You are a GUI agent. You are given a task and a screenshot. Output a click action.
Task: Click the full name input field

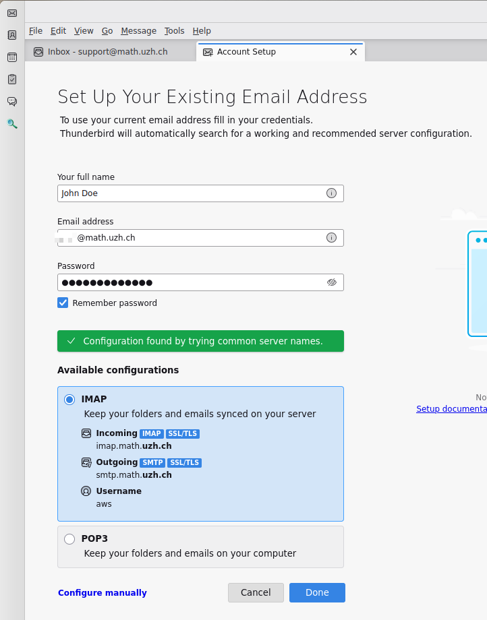[189, 193]
